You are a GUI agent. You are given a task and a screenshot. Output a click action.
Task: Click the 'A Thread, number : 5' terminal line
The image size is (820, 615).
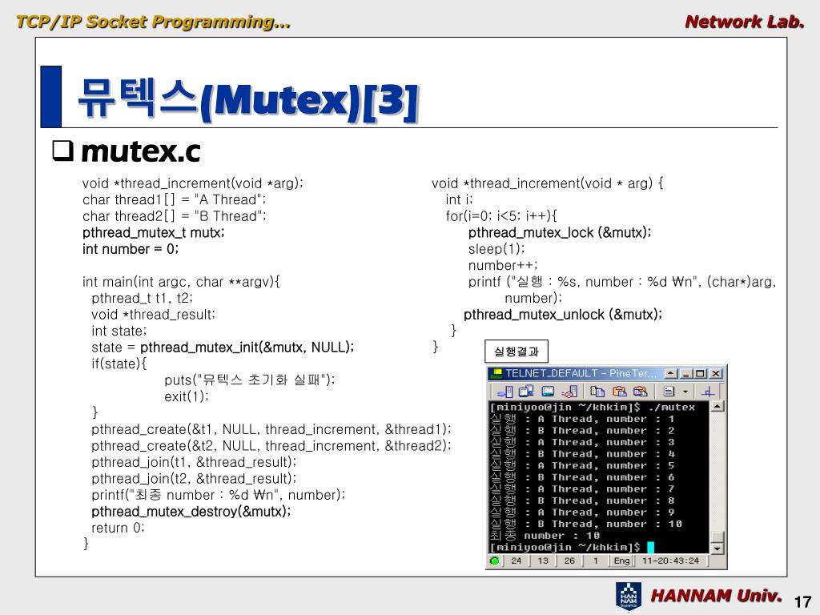[x=582, y=465]
